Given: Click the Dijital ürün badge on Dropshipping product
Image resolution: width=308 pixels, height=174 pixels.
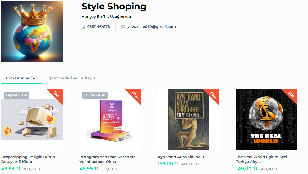Looking at the screenshot, I should 17,95.
